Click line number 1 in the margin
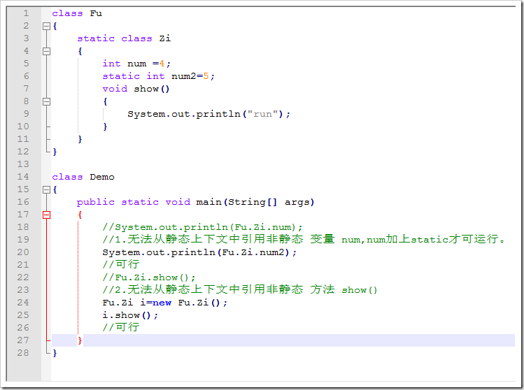 26,13
